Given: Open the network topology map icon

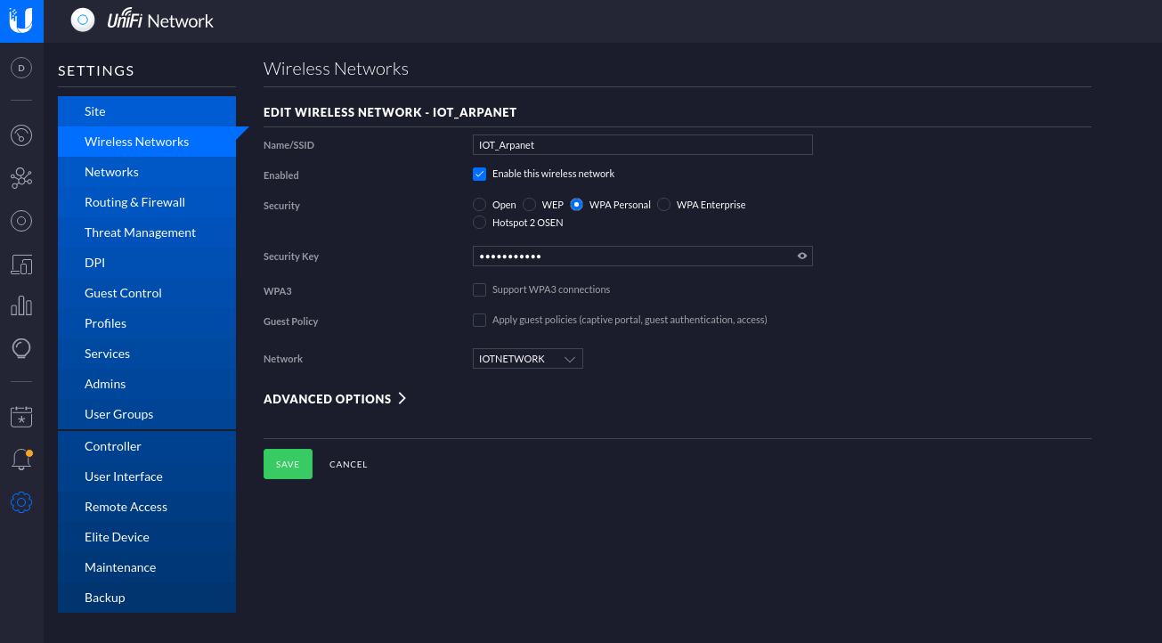Looking at the screenshot, I should pos(21,178).
